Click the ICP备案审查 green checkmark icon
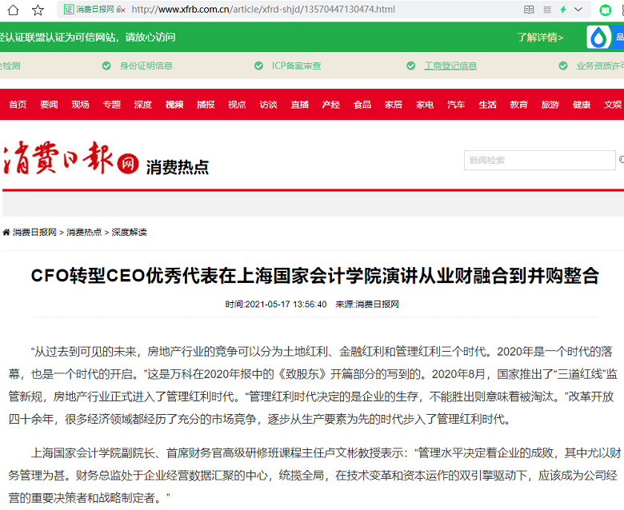This screenshot has height=510, width=624. [258, 66]
